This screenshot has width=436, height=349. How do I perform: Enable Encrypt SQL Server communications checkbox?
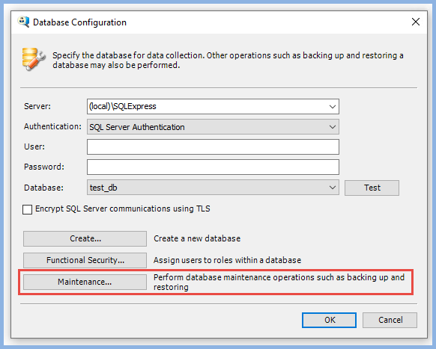27,209
